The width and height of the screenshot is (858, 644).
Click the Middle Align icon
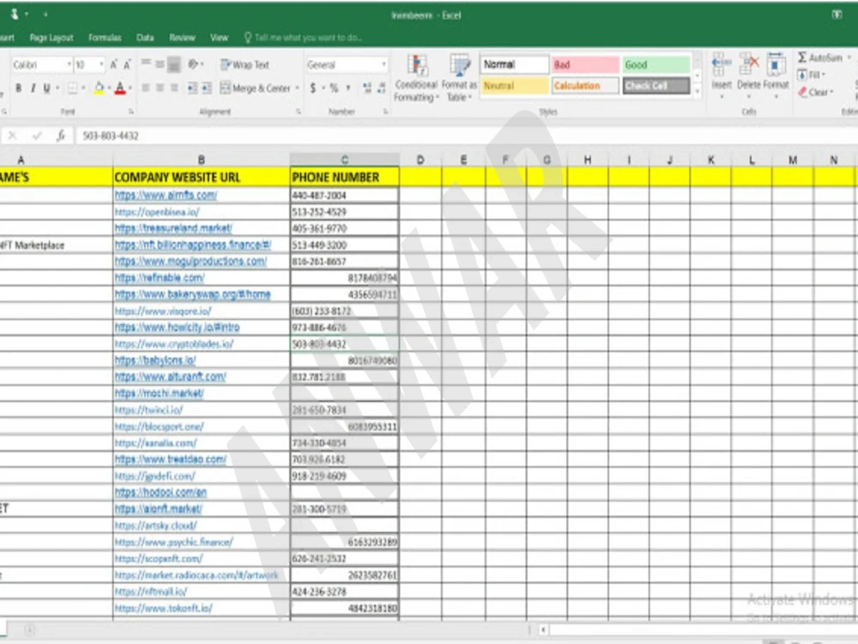click(160, 64)
